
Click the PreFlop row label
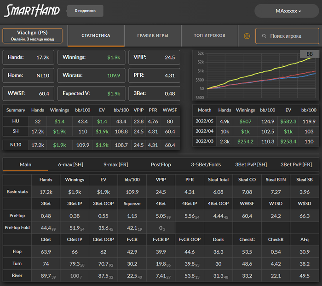coord(17,216)
